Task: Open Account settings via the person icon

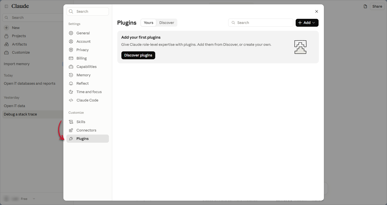Action: coord(71,41)
